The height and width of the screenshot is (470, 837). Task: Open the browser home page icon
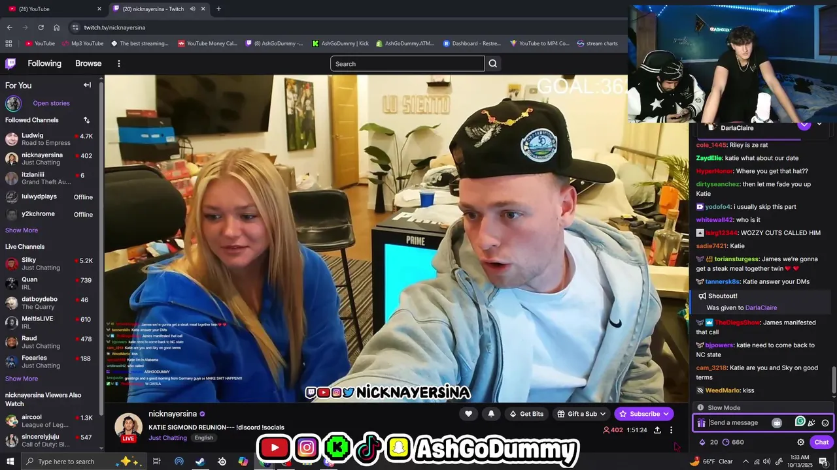click(56, 27)
